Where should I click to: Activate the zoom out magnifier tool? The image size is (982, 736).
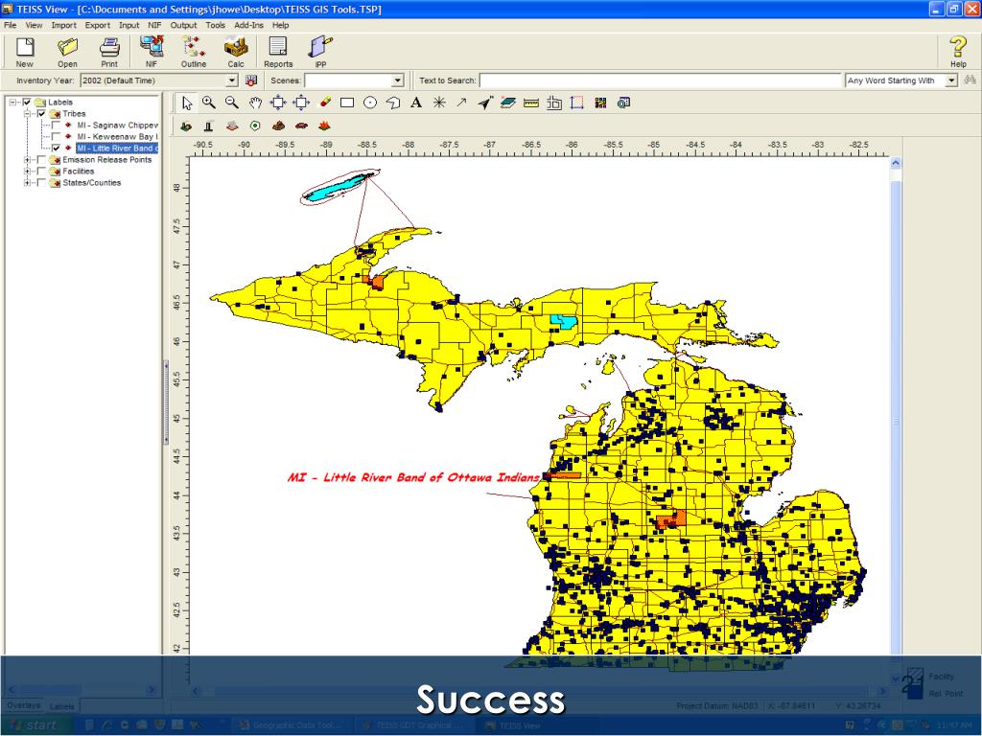232,103
